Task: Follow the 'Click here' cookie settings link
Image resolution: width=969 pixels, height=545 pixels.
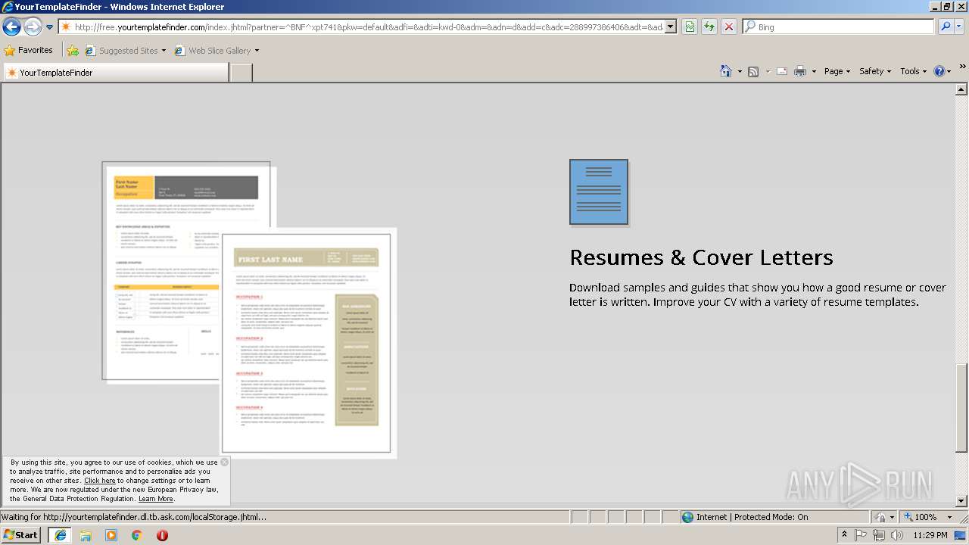Action: (100, 481)
